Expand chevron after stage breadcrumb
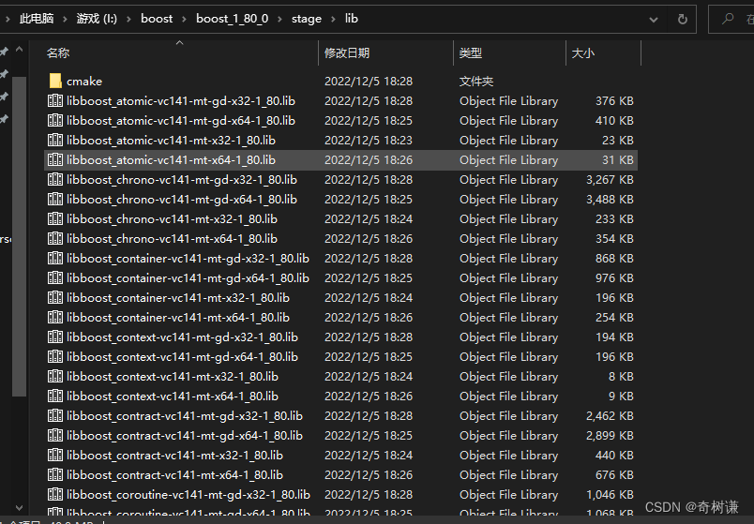 click(x=333, y=20)
